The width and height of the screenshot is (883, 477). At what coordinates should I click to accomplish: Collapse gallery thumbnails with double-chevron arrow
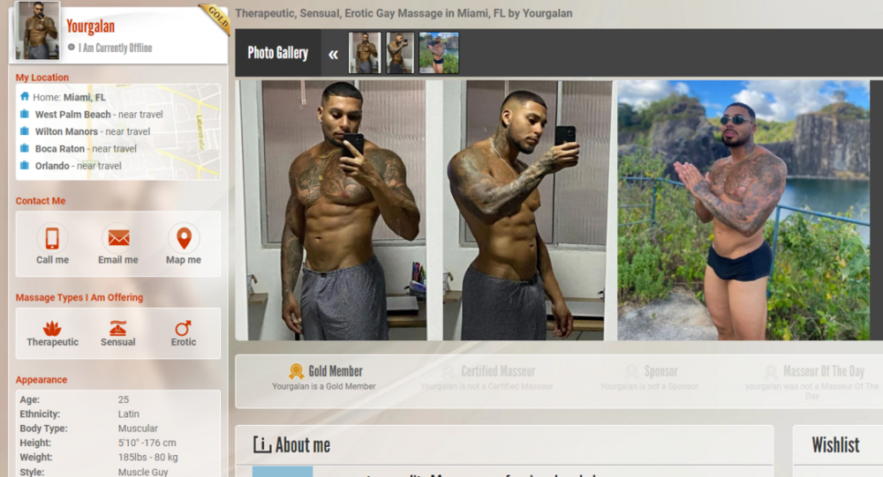[x=334, y=54]
